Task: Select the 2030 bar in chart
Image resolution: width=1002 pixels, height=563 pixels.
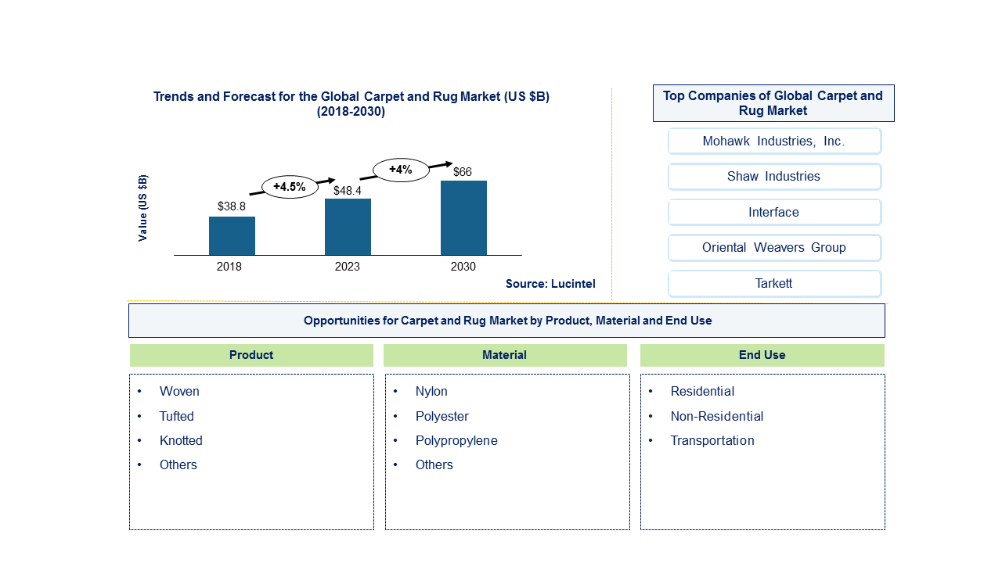Action: [463, 218]
